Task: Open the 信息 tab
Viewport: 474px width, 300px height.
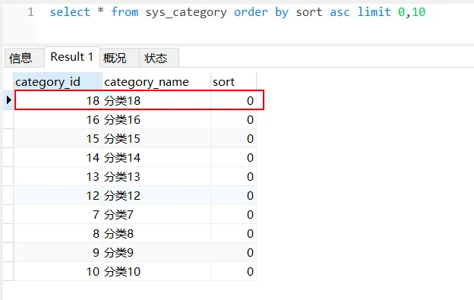Action: (x=24, y=58)
